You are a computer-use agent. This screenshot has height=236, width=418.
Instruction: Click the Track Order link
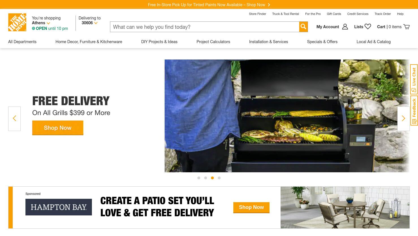point(383,14)
